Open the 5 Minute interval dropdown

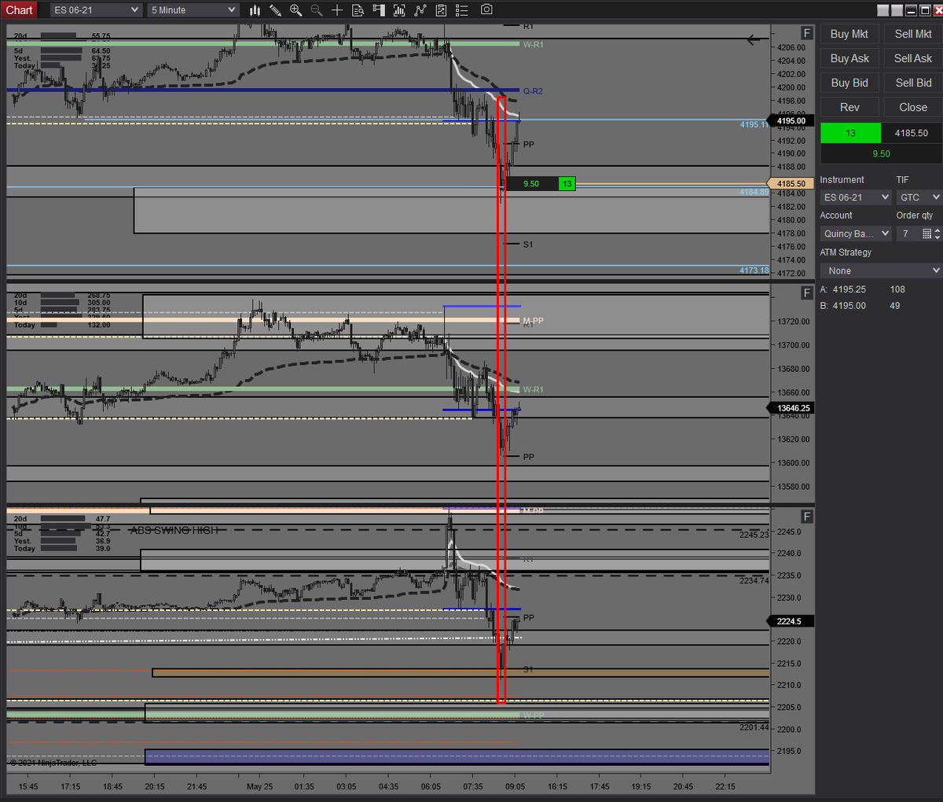pos(193,10)
